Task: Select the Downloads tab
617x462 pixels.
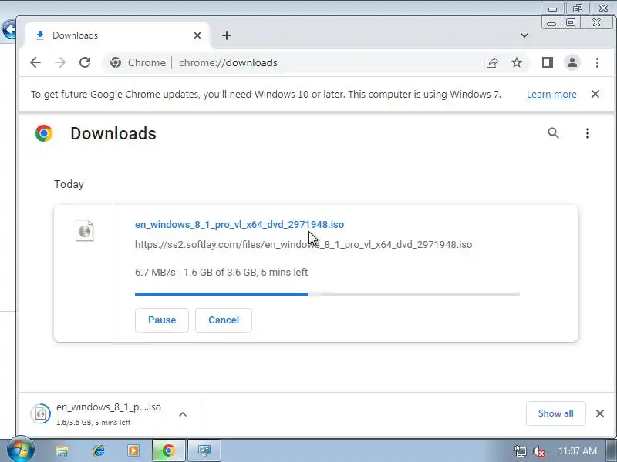Action: [117, 35]
